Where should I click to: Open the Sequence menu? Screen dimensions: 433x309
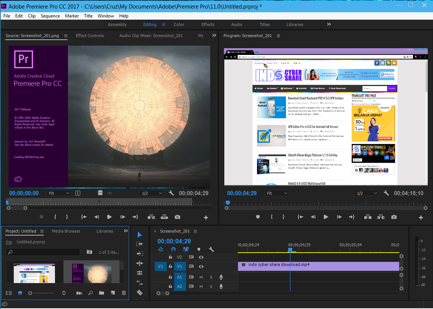(x=50, y=16)
